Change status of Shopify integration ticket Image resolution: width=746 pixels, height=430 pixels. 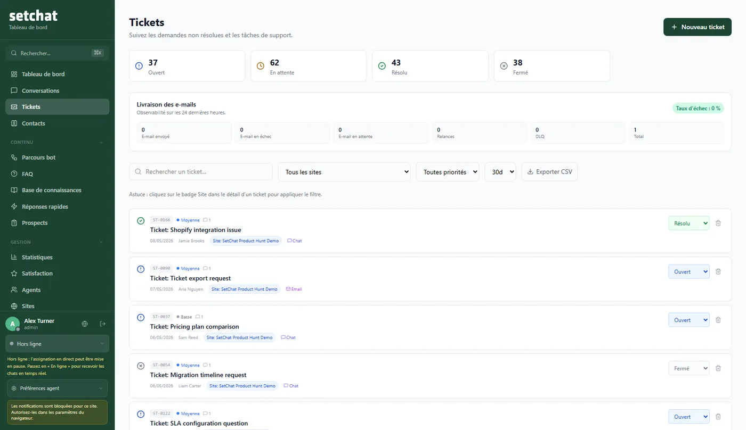(x=689, y=224)
